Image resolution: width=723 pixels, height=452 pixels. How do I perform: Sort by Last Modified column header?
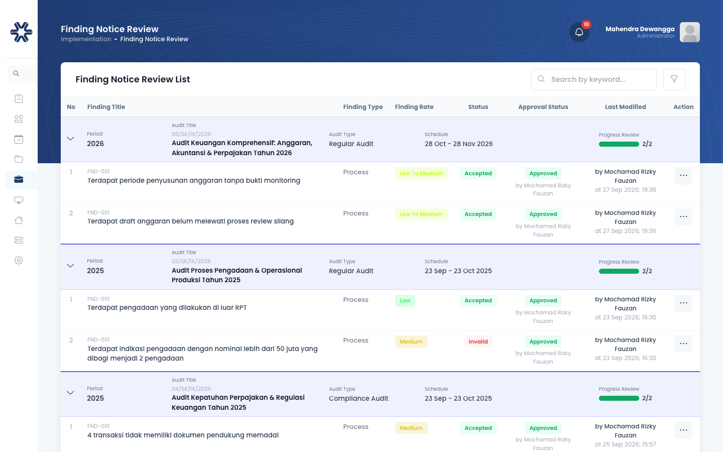tap(626, 107)
